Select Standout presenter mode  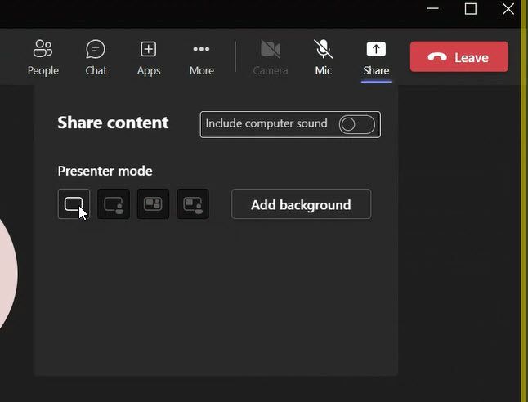114,204
